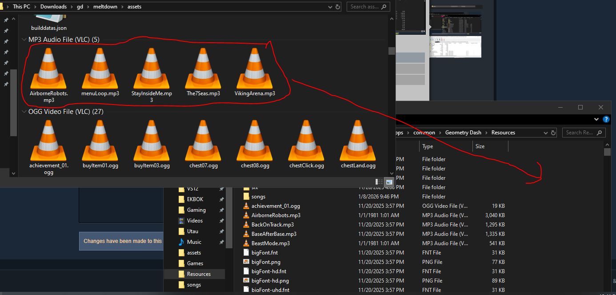The width and height of the screenshot is (616, 295).
Task: Expand the breadcrumb arrow after meltdown
Action: point(122,7)
